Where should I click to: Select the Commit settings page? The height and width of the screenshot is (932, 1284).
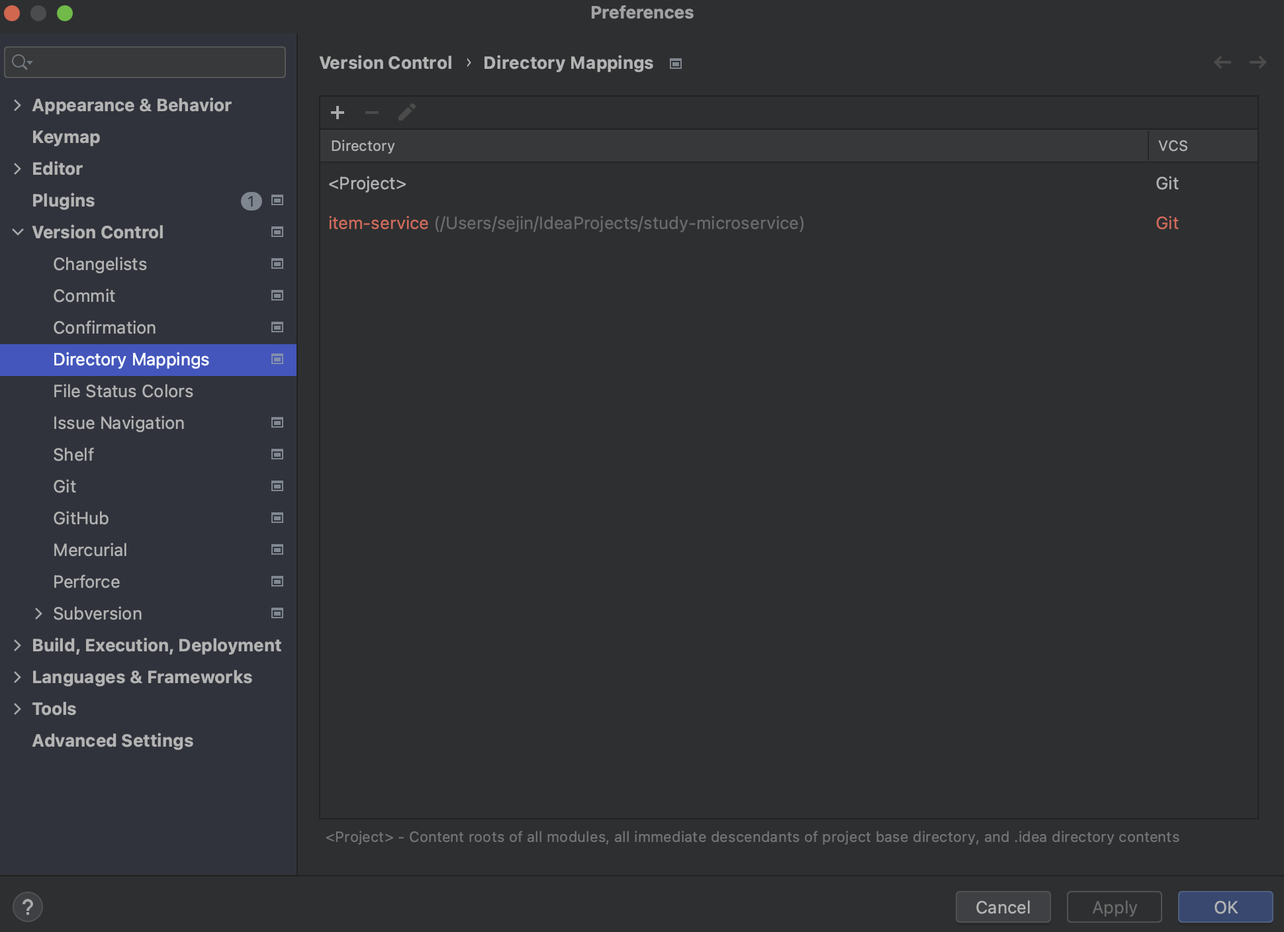[84, 296]
